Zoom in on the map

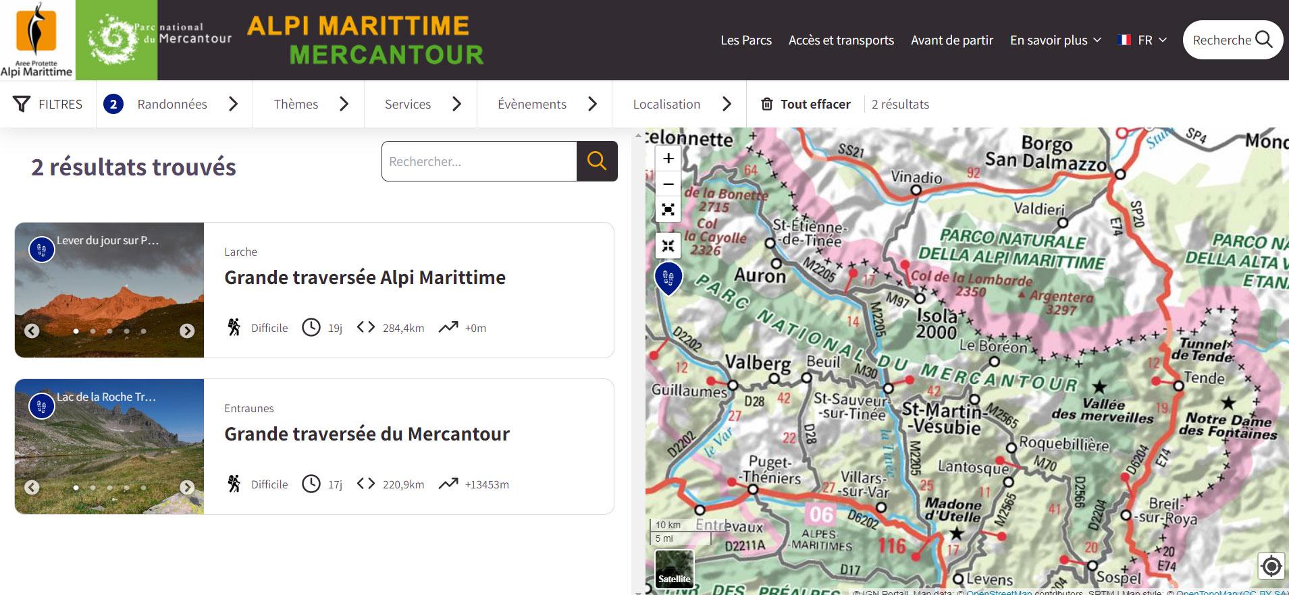(x=668, y=159)
